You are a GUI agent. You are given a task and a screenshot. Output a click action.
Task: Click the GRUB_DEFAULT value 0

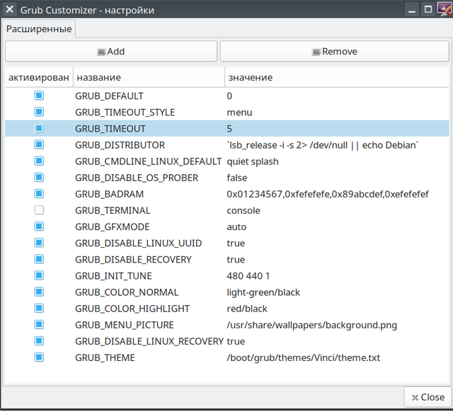coord(229,96)
